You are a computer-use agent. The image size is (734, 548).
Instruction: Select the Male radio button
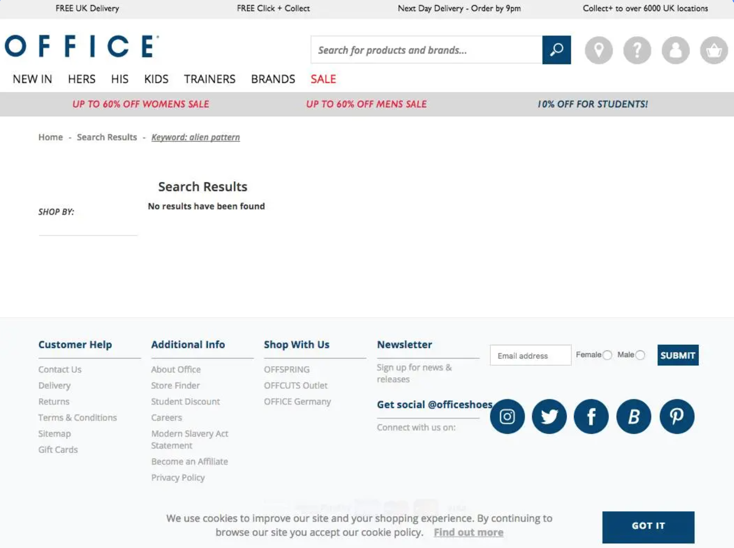640,355
